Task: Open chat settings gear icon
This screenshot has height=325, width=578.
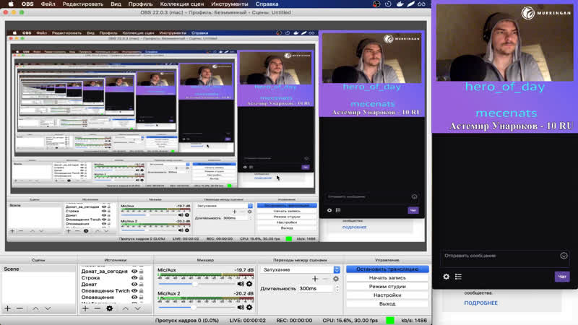Action: pos(447,277)
